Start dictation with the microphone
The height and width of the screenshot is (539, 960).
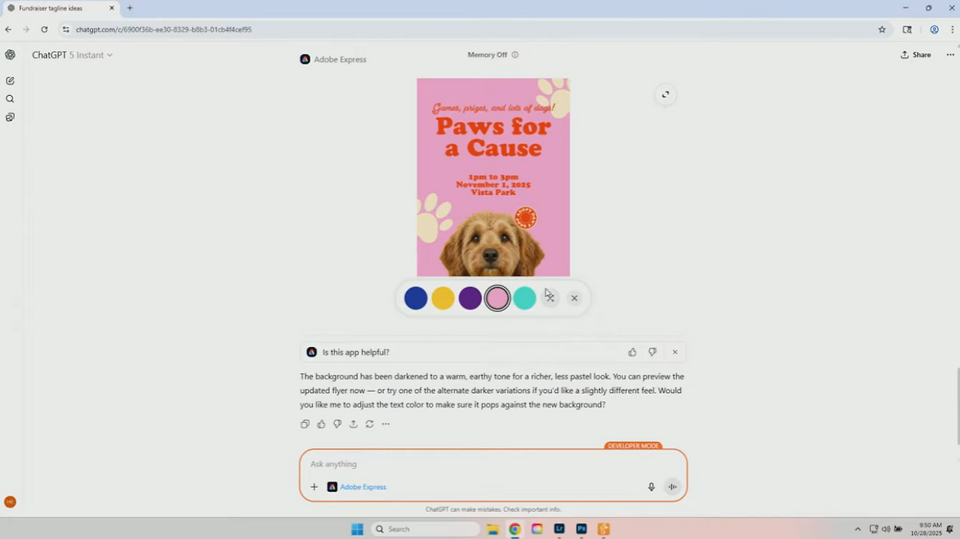651,487
